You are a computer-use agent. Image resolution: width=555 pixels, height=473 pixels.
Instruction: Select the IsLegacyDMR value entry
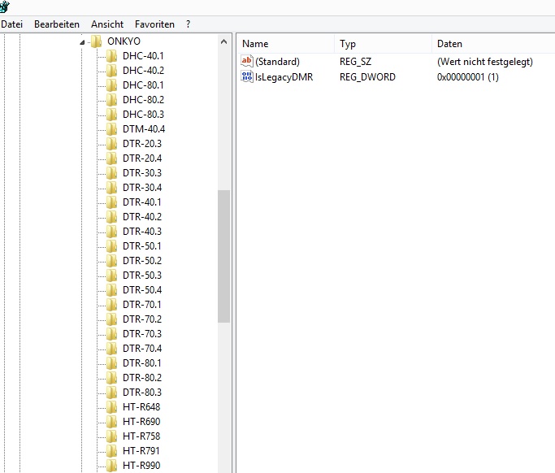click(284, 77)
